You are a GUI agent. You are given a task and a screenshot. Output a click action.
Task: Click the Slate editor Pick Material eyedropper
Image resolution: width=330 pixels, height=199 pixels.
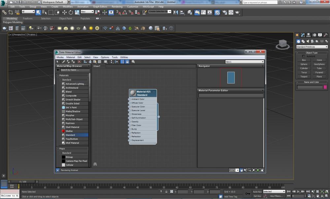[x=63, y=62]
